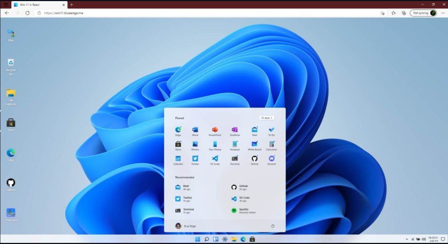Click the power button in the Start menu
The height and width of the screenshot is (244, 448).
(x=272, y=226)
